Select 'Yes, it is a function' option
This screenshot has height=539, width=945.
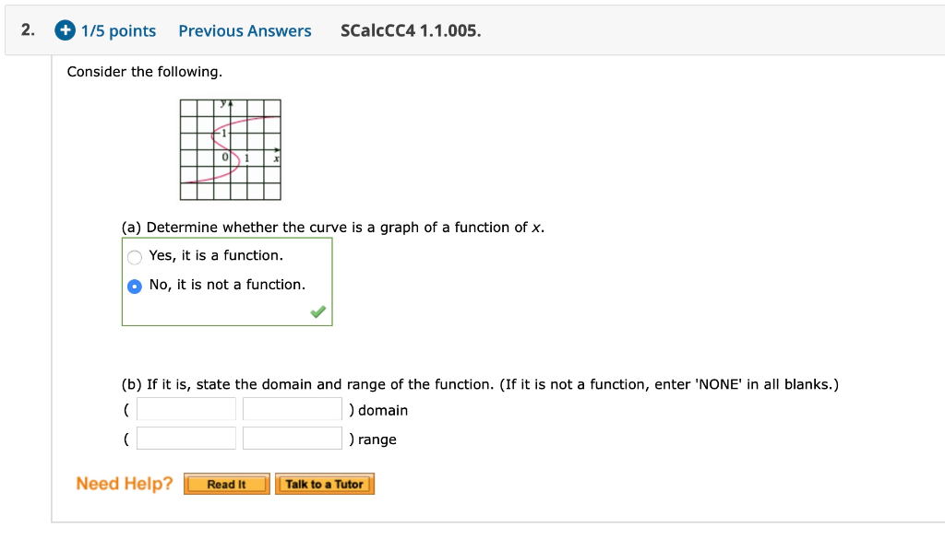click(x=134, y=257)
